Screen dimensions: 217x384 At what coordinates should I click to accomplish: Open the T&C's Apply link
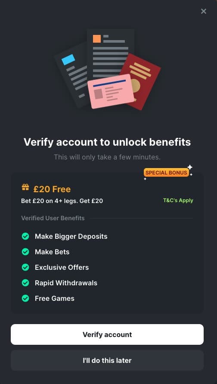coord(178,200)
